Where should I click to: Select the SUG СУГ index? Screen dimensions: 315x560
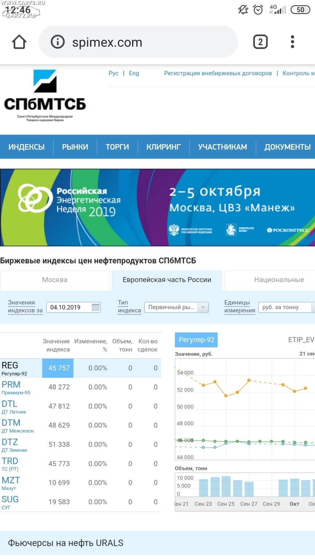coord(10,502)
